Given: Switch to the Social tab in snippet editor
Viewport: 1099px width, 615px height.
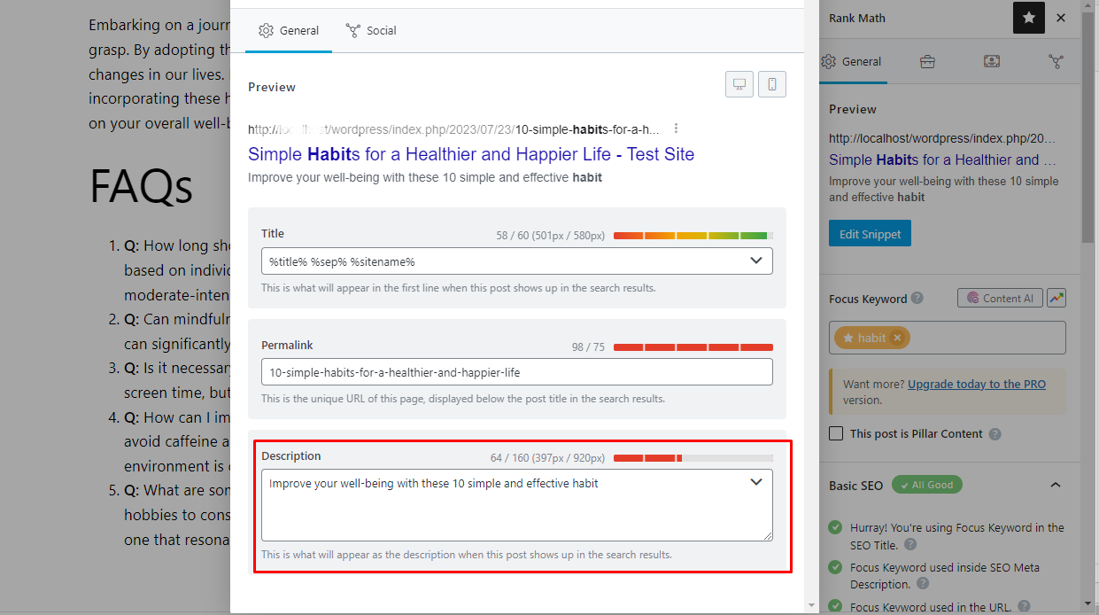Looking at the screenshot, I should pyautogui.click(x=371, y=30).
